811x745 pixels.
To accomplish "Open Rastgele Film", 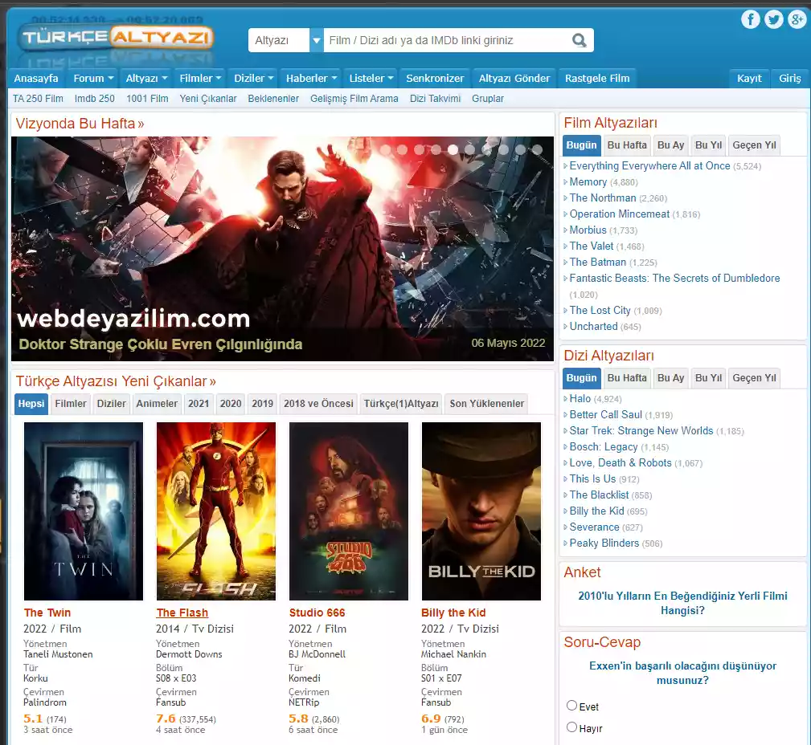I will tap(597, 79).
